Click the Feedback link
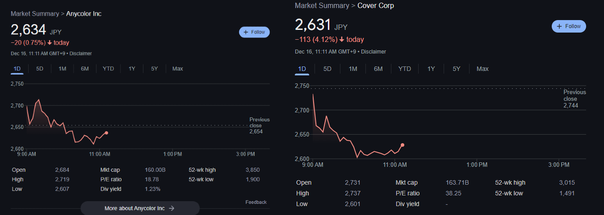This screenshot has width=604, height=215. 256,202
